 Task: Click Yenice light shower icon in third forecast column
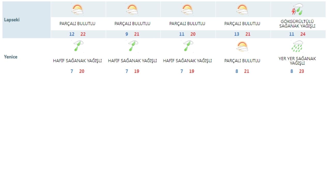[188, 46]
